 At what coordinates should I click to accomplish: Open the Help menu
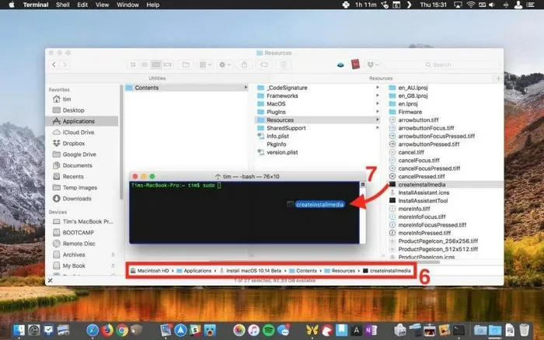(152, 5)
